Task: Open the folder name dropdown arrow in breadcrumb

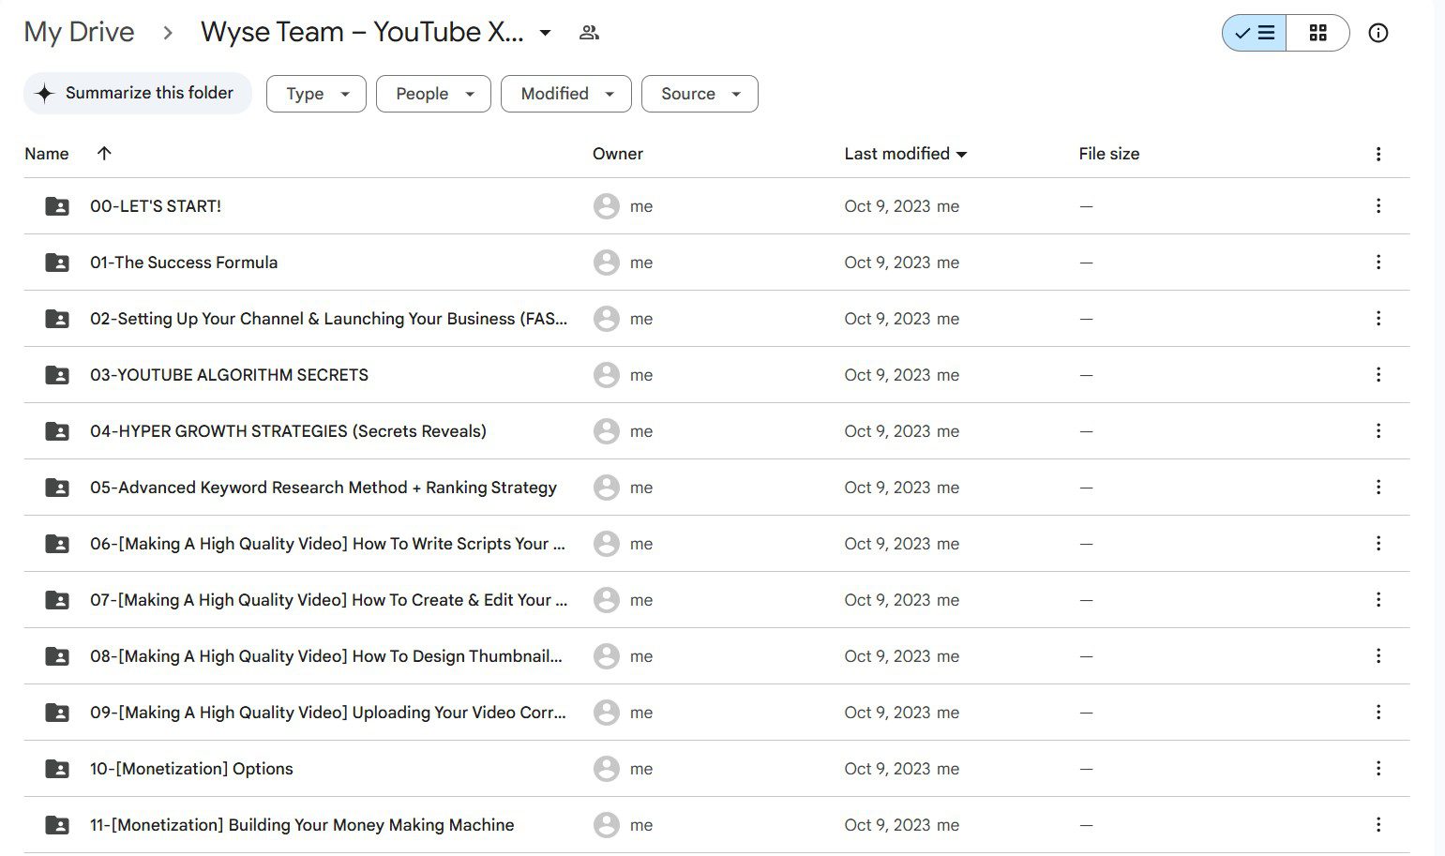Action: point(545,33)
